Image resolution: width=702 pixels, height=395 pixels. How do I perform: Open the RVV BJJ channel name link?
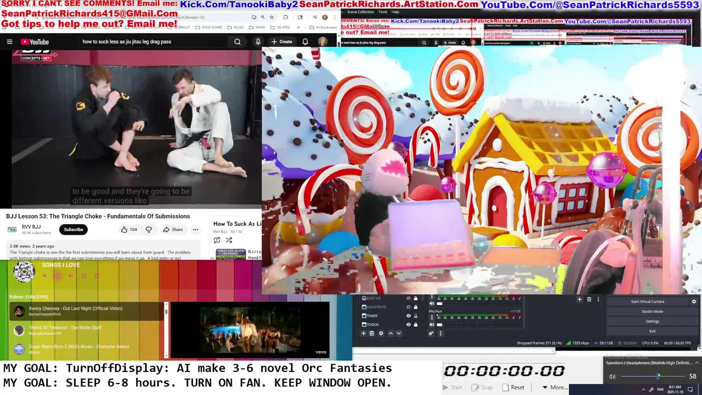coord(31,227)
